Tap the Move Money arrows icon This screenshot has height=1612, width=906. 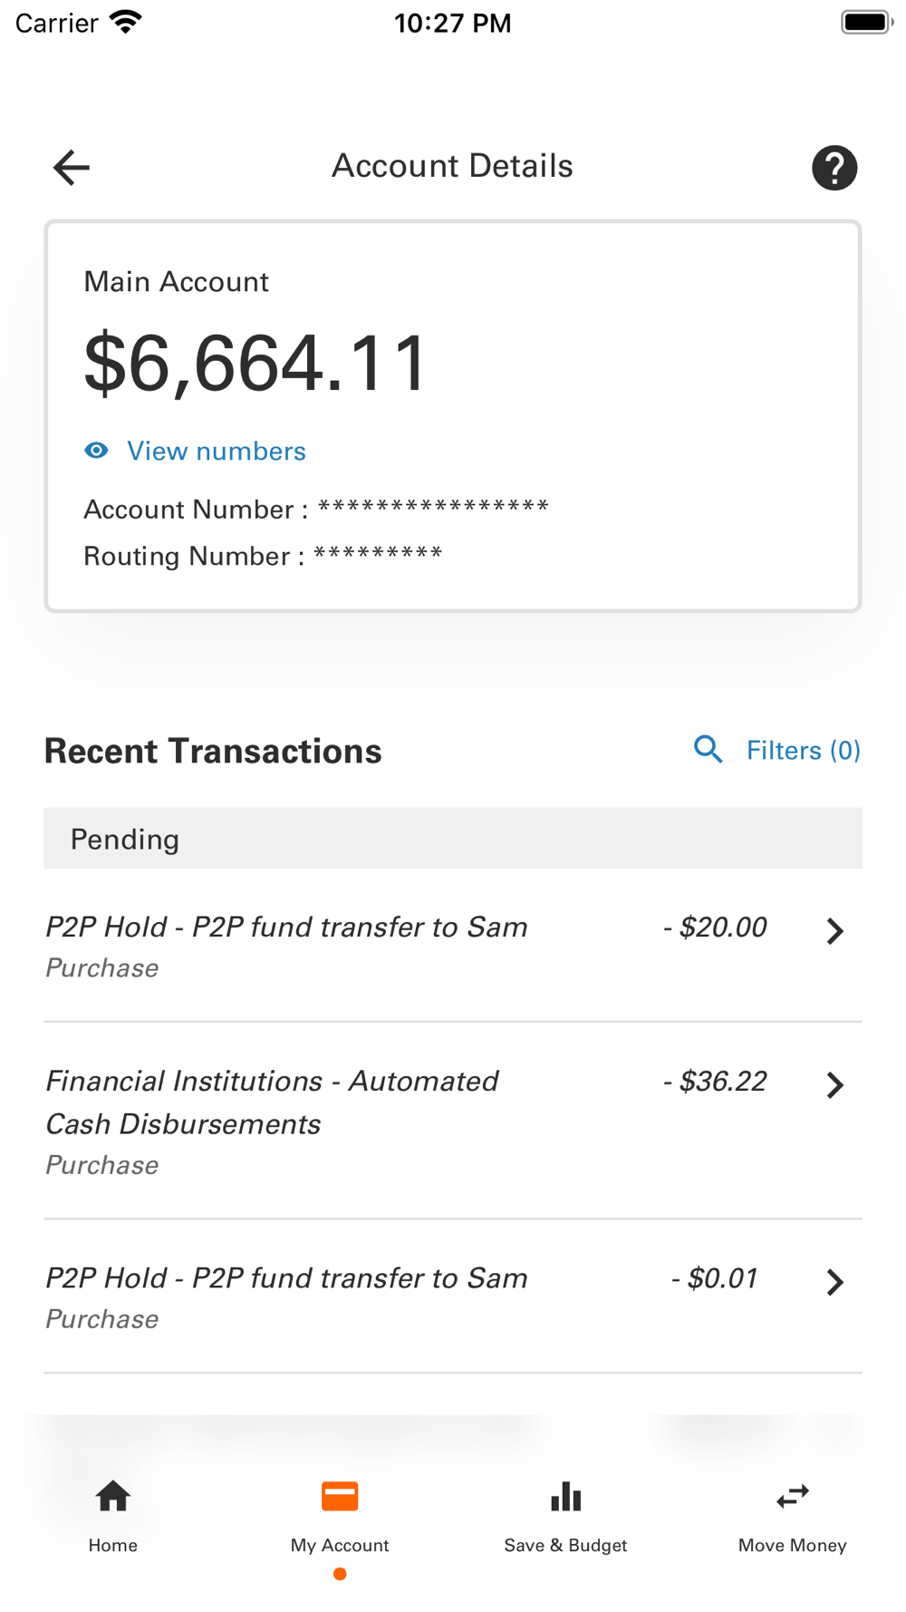[x=793, y=1496]
